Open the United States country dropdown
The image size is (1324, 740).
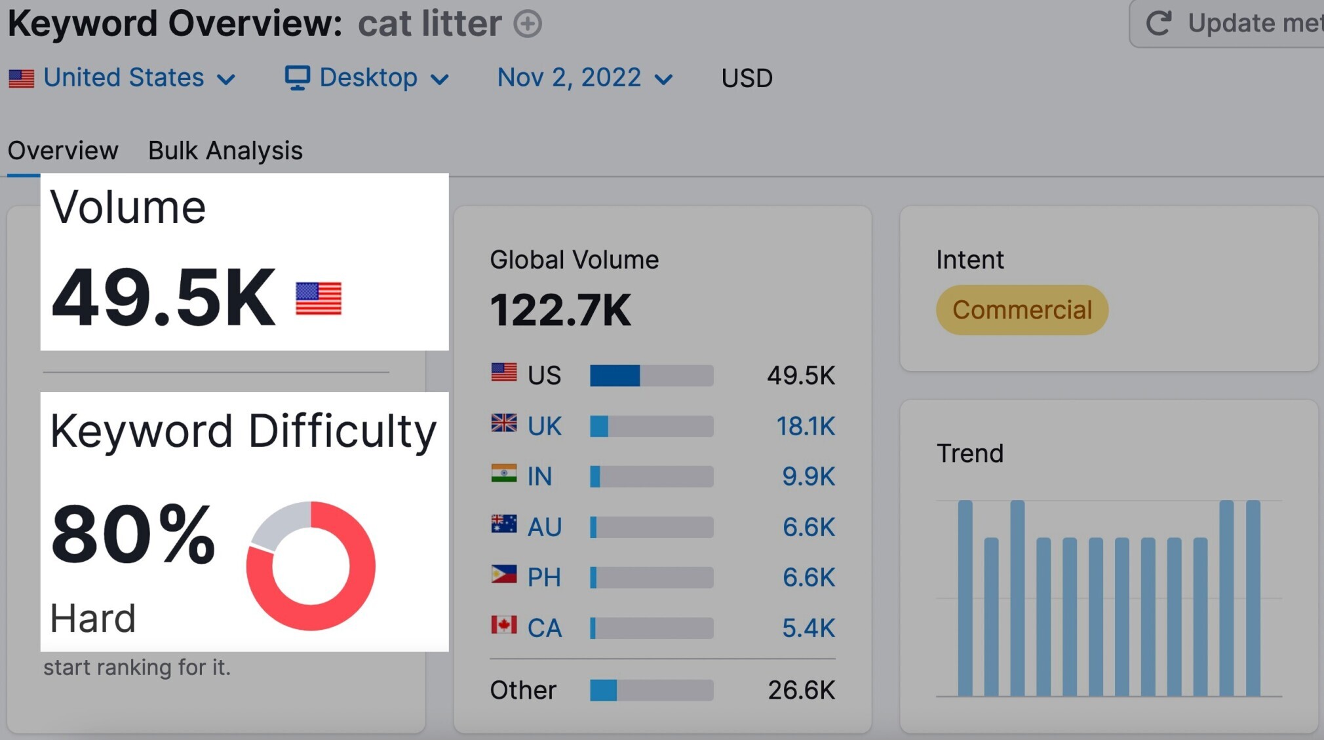click(122, 78)
